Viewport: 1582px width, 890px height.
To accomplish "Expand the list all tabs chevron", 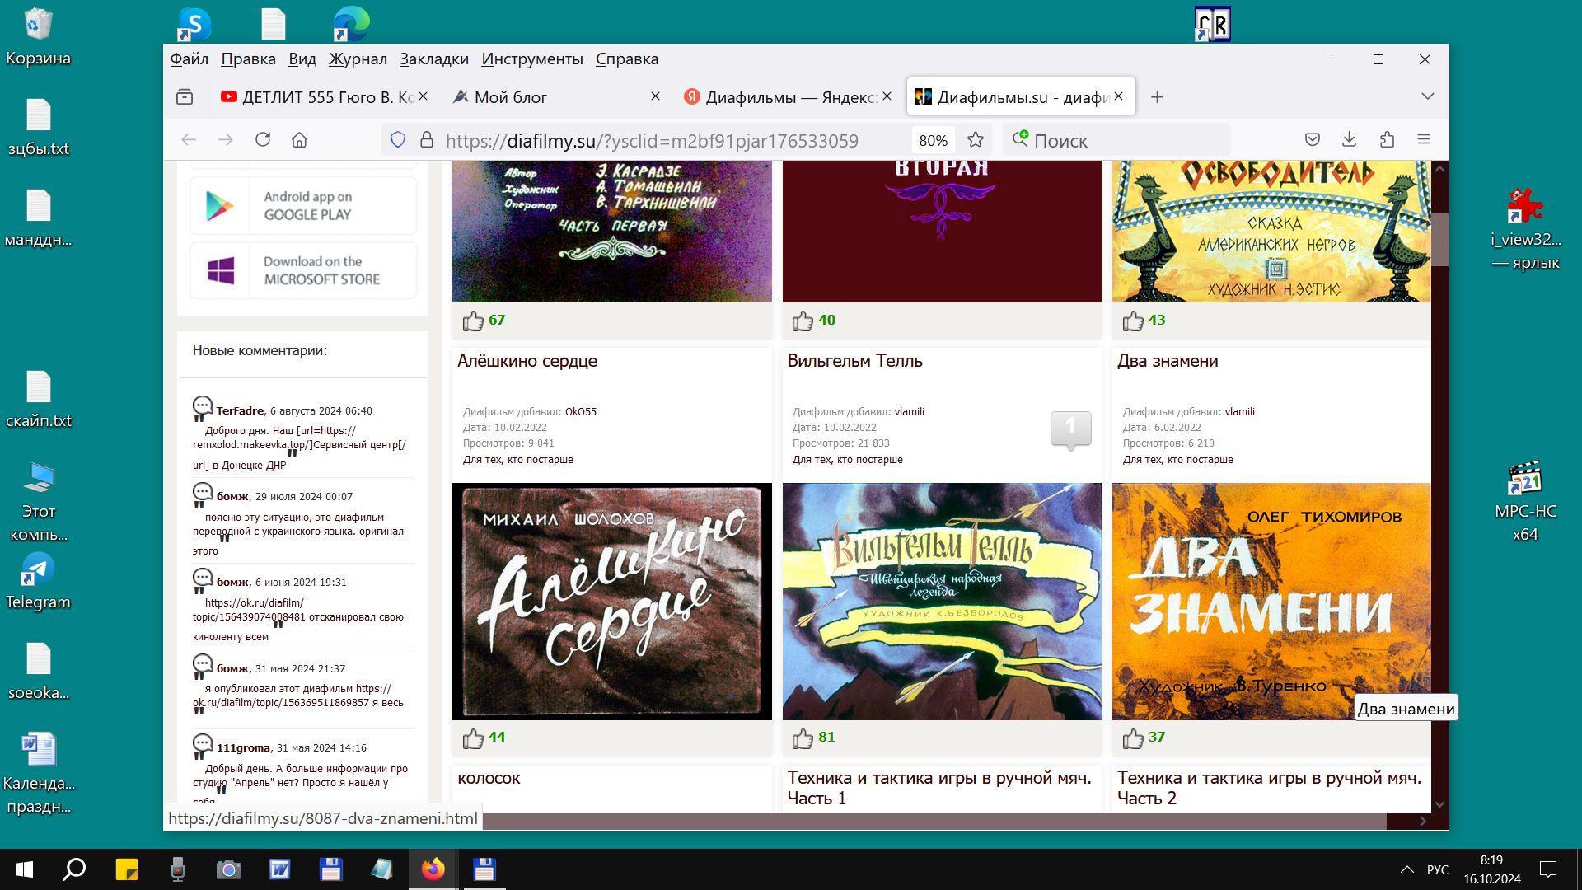I will click(x=1428, y=96).
